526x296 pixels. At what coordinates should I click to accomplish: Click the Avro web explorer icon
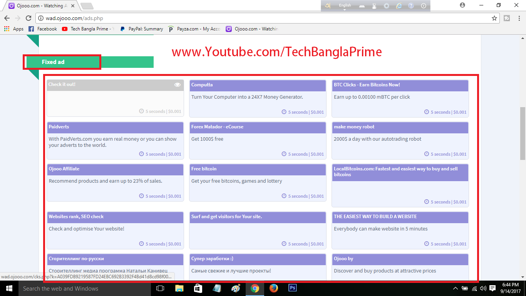(399, 6)
